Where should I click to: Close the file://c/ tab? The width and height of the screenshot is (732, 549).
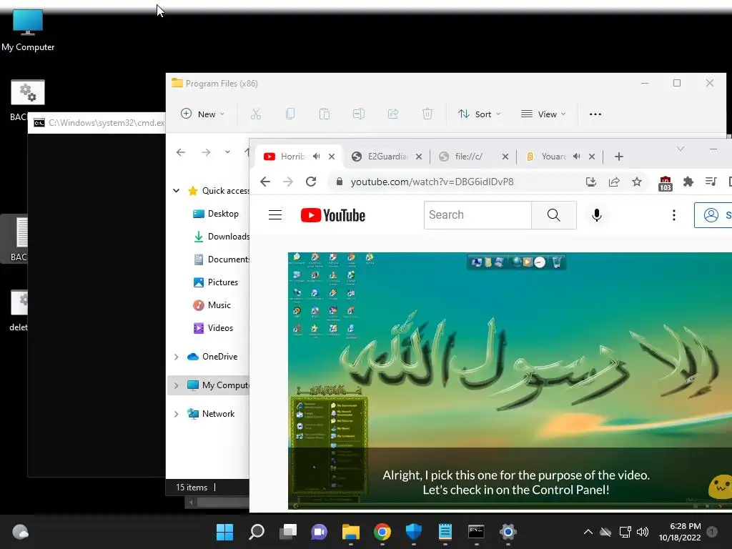coord(505,157)
